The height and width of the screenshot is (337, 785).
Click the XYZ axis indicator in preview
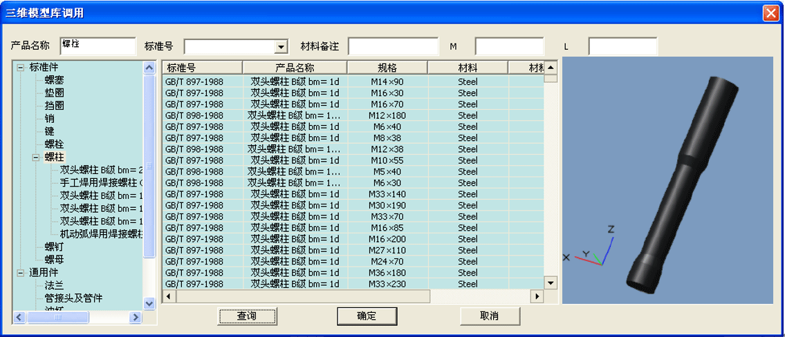click(x=590, y=245)
